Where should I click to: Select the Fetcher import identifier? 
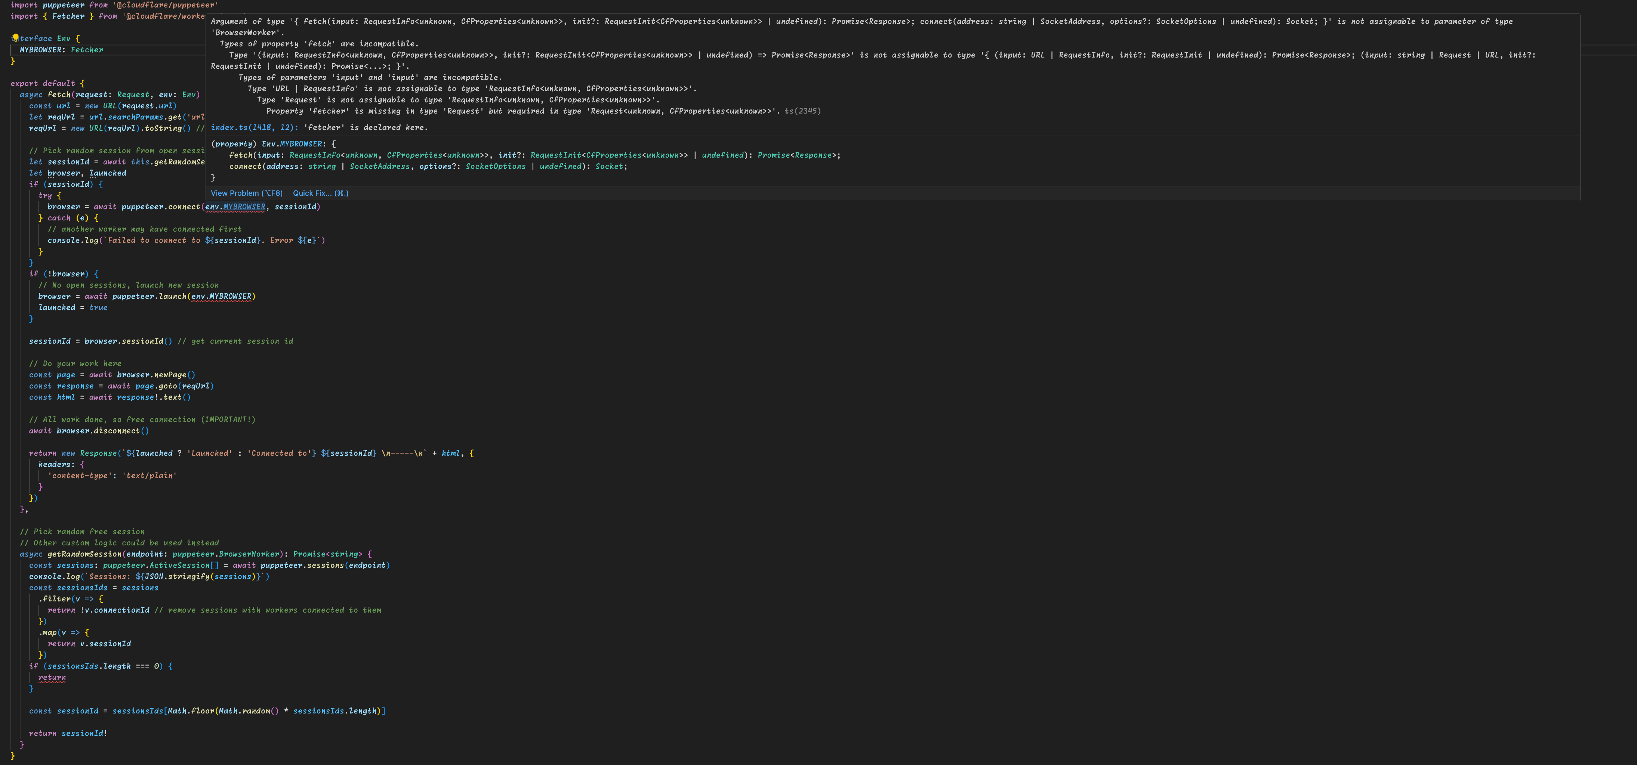coord(68,16)
